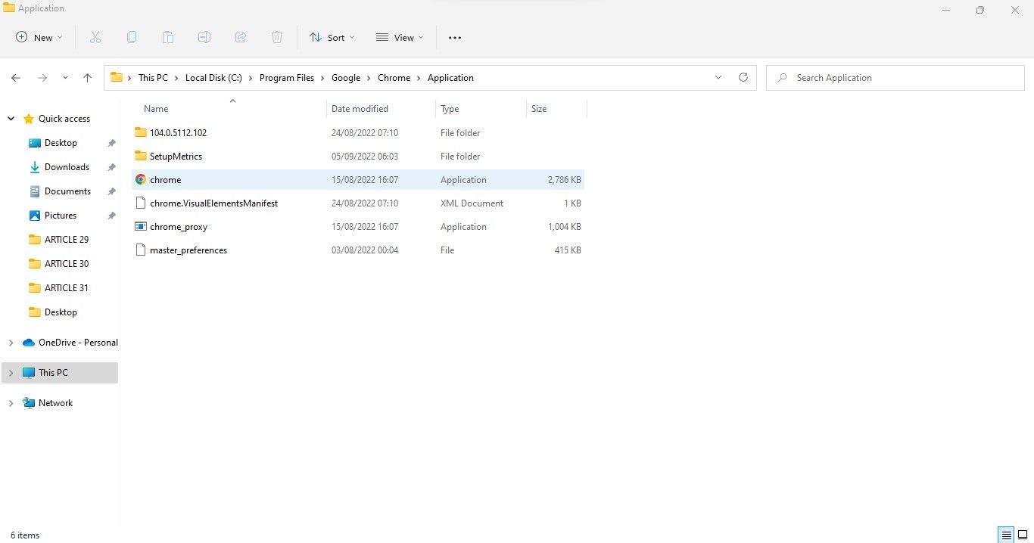Screen dimensions: 1034x543
Task: Click the Copy icon in toolbar
Action: pos(132,37)
